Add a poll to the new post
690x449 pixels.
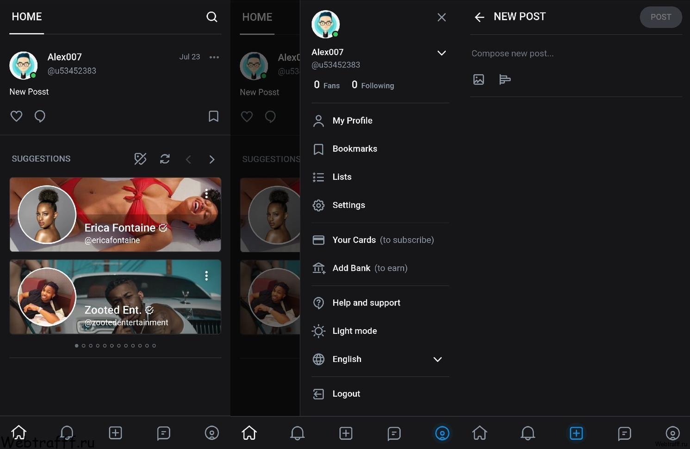(x=505, y=80)
